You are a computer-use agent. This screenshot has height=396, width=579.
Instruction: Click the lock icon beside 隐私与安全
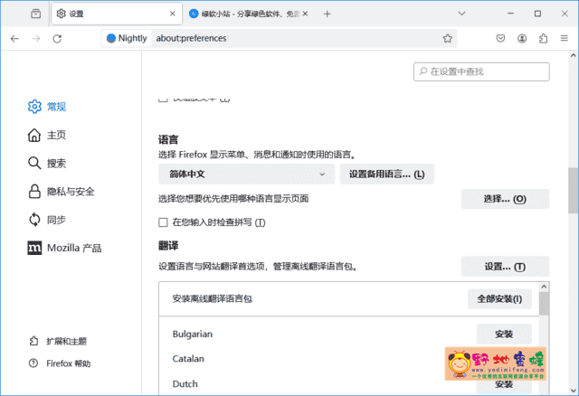point(34,192)
